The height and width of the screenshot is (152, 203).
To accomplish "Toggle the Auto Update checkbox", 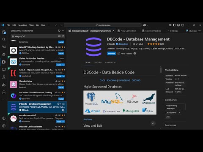I will [x=119, y=54].
